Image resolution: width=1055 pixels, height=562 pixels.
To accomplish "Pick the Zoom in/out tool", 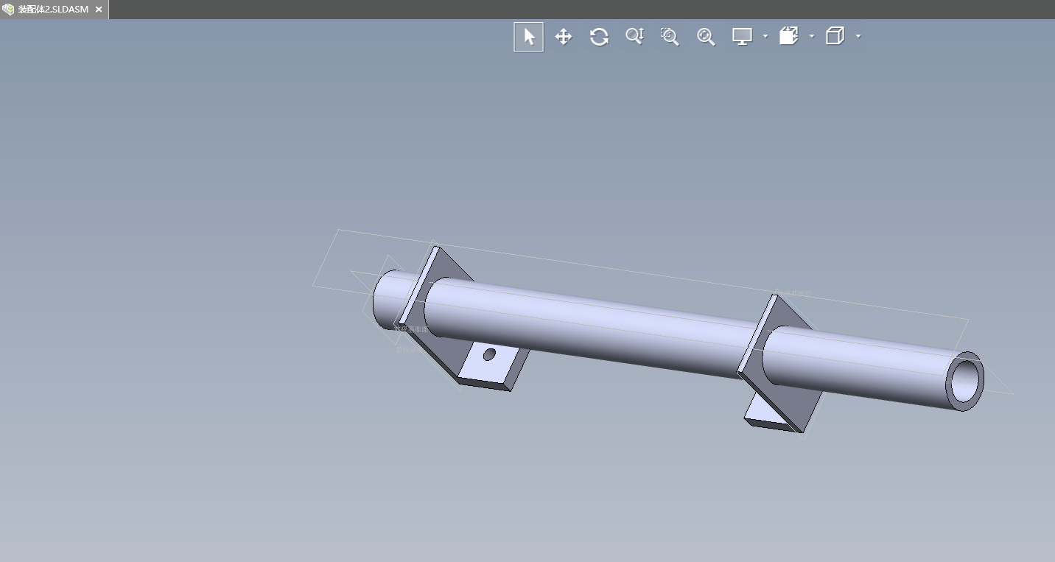I will [x=634, y=37].
